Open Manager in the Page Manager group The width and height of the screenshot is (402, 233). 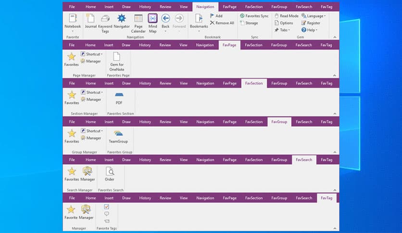(91, 61)
